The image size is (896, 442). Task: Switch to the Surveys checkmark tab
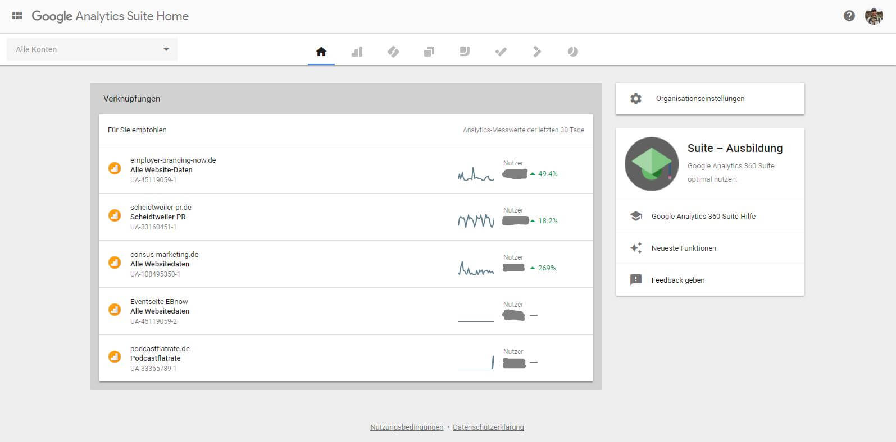coord(501,52)
